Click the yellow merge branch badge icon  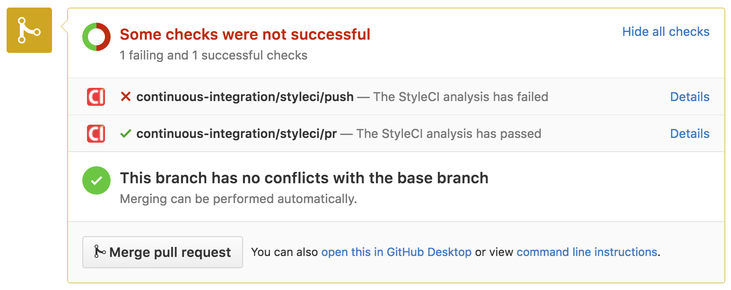coord(29,30)
